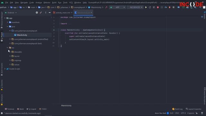Open Layout Inspector from the bottom bar
The height and width of the screenshot is (116, 206).
pyautogui.click(x=193, y=109)
